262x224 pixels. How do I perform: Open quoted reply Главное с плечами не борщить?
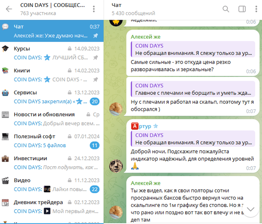[x=193, y=89]
